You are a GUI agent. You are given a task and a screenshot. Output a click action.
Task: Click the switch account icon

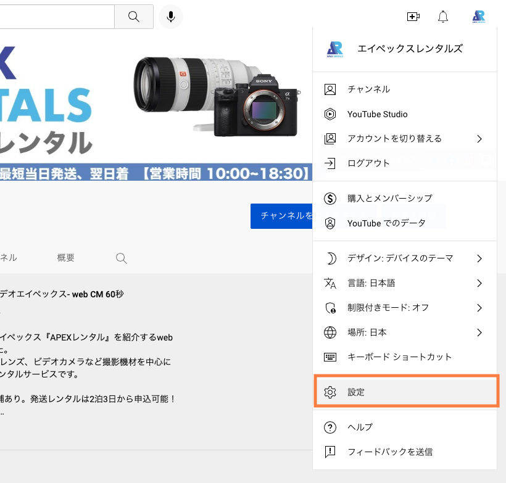click(330, 139)
